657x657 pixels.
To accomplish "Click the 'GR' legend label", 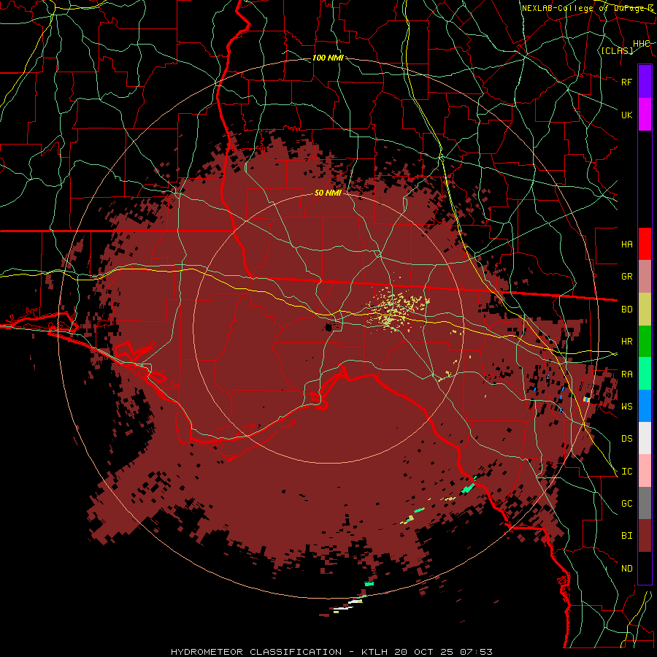I will (626, 277).
